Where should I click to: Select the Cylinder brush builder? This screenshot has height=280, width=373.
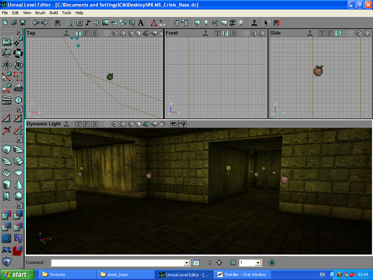pos(6,184)
